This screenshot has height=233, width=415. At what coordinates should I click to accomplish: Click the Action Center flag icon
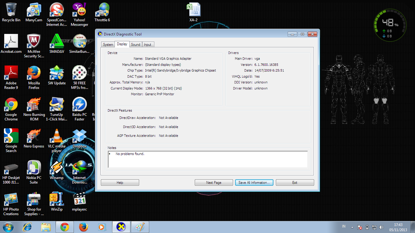360,227
